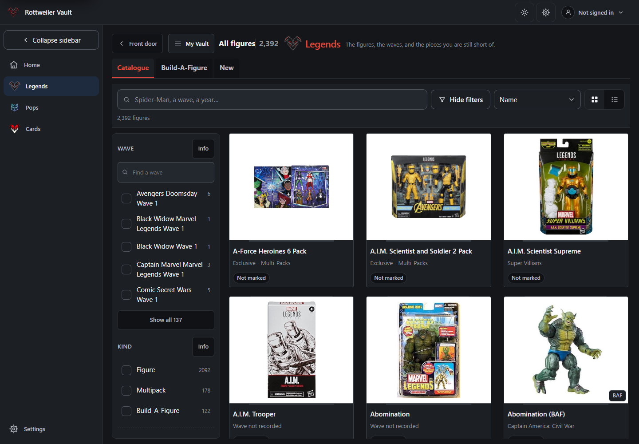The image size is (639, 444).
Task: Switch theme with the sun icon
Action: 525,12
